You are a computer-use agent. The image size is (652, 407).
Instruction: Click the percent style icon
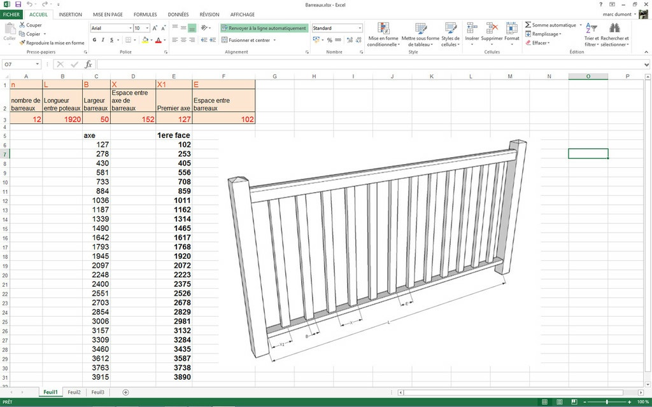[x=329, y=40]
